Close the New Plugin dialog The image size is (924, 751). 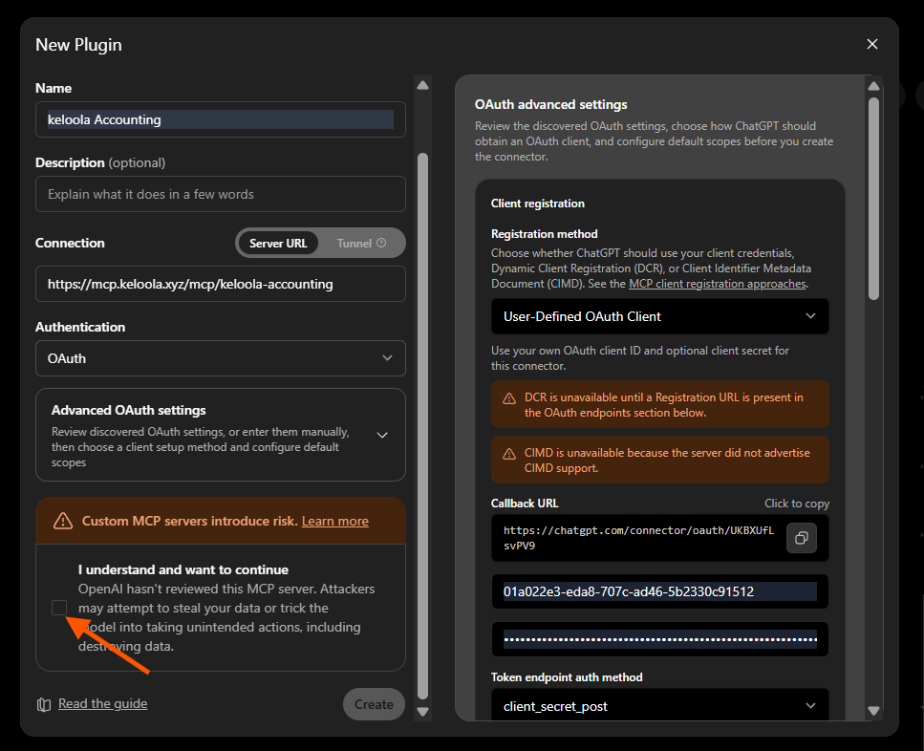(x=872, y=44)
